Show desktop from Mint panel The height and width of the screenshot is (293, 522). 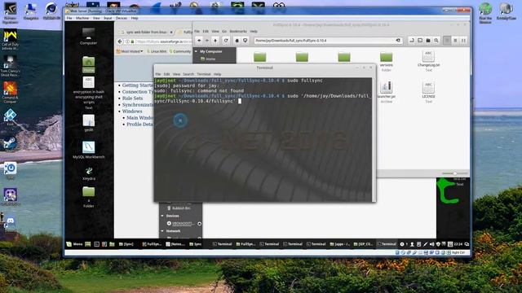click(87, 244)
